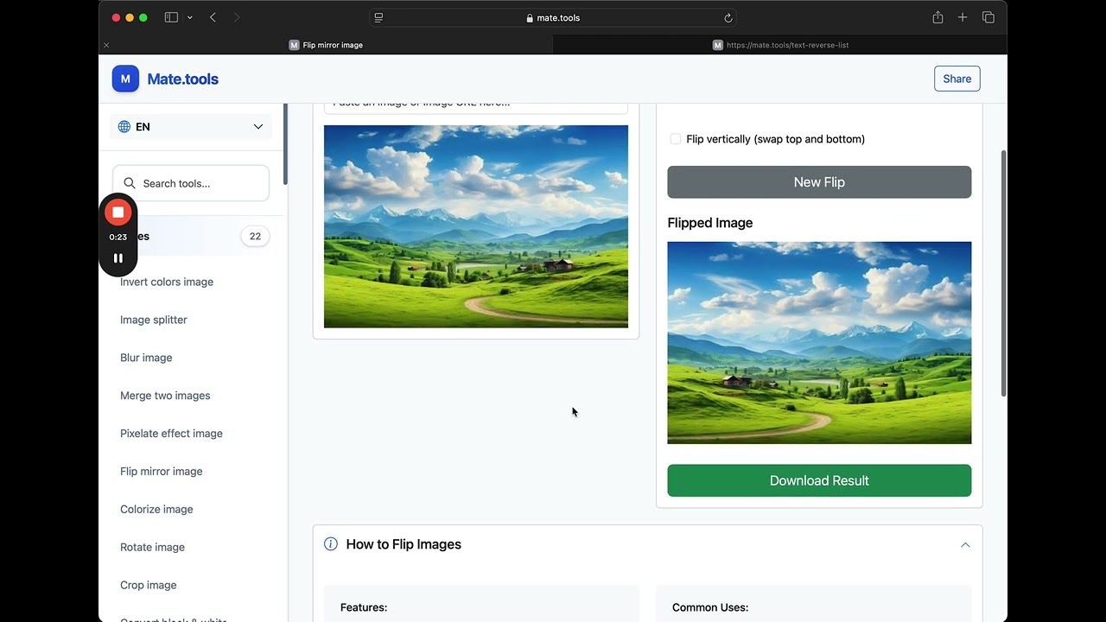The width and height of the screenshot is (1106, 622).
Task: Click the New Flip button
Action: (819, 182)
